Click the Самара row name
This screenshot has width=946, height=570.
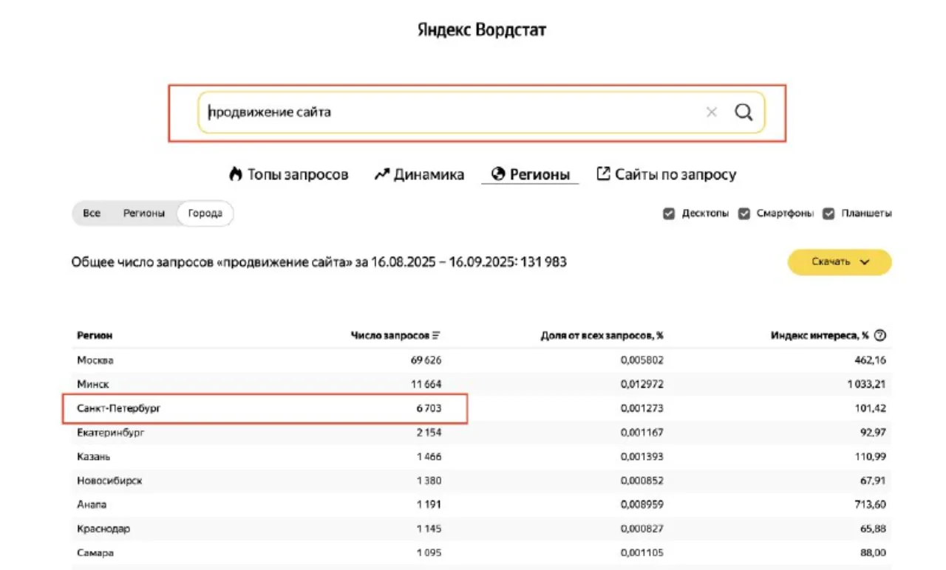[95, 553]
